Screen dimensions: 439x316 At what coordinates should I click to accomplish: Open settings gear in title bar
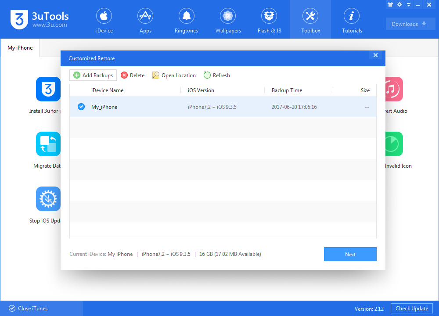point(399,4)
